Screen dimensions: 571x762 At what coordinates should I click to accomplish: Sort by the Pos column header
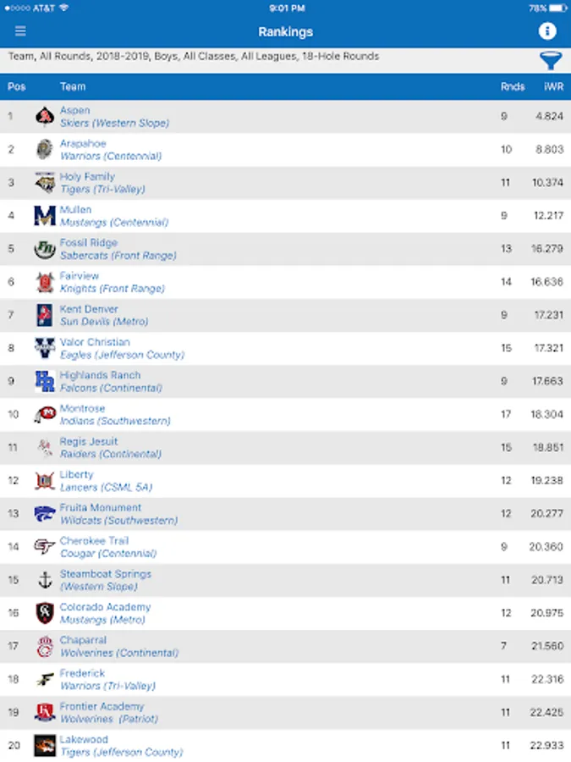pos(17,86)
